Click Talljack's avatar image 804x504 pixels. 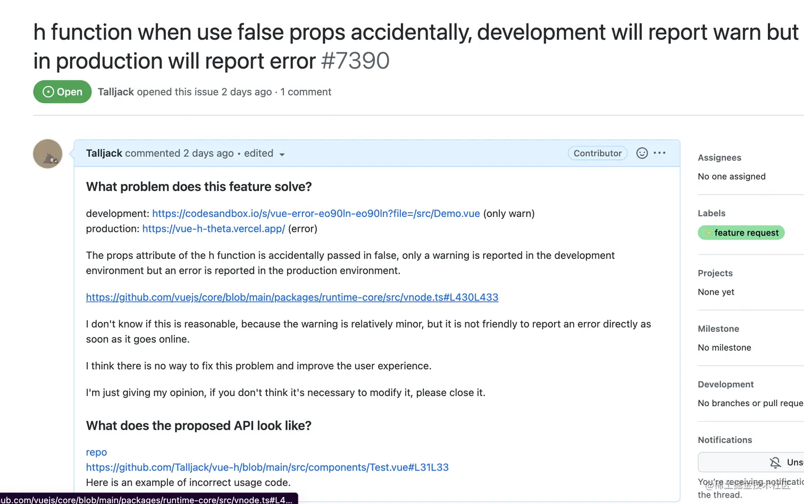click(48, 154)
